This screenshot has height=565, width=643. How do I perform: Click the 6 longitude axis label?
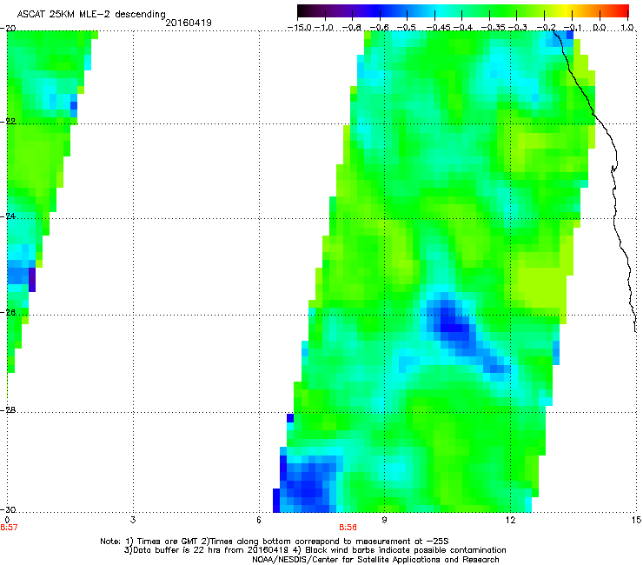tap(259, 520)
